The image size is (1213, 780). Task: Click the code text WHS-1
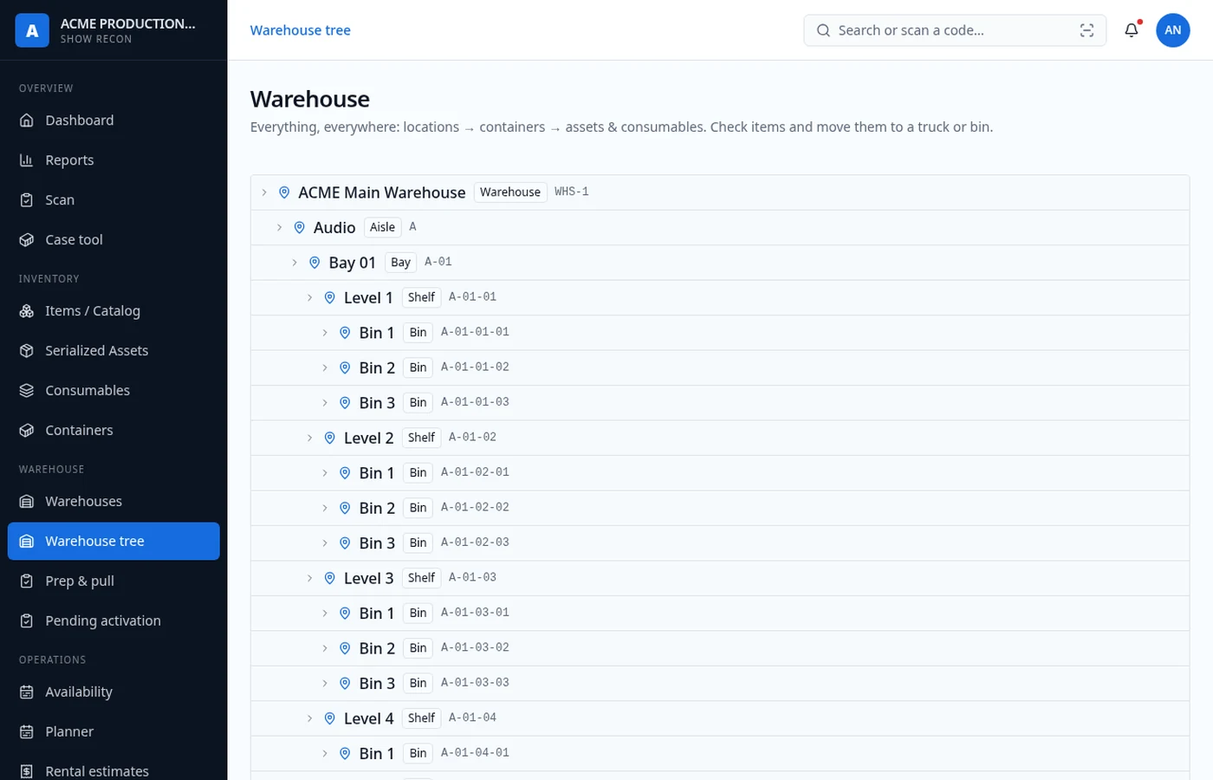[572, 192]
